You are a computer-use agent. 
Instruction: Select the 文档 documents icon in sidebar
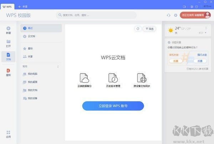8,55
